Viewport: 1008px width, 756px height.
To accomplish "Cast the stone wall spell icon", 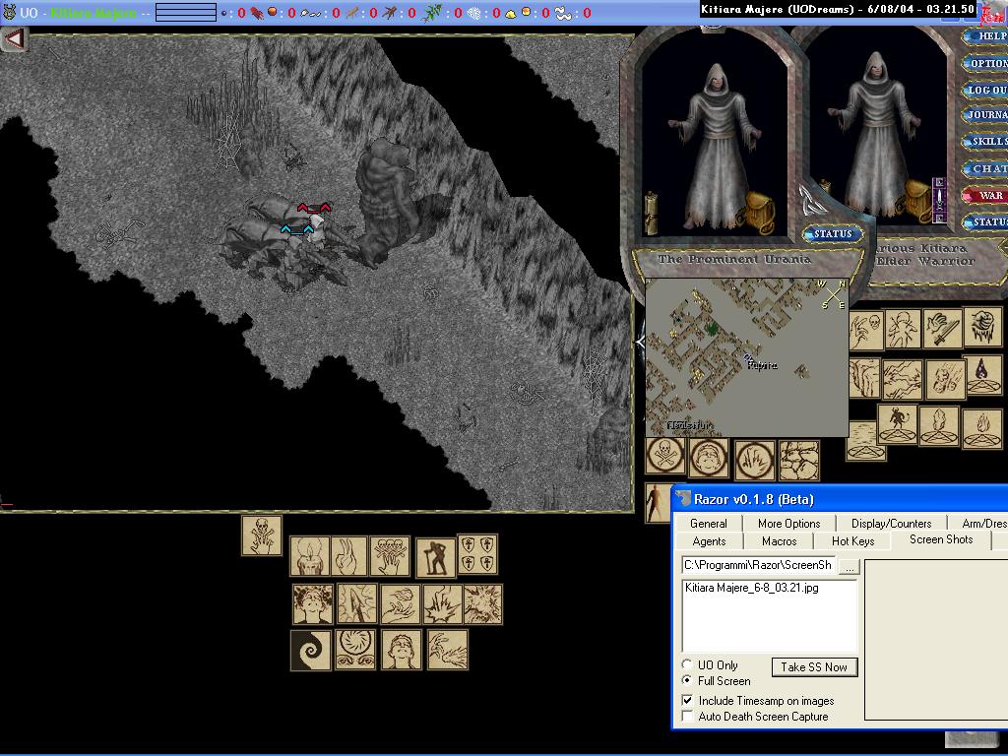I will (799, 461).
